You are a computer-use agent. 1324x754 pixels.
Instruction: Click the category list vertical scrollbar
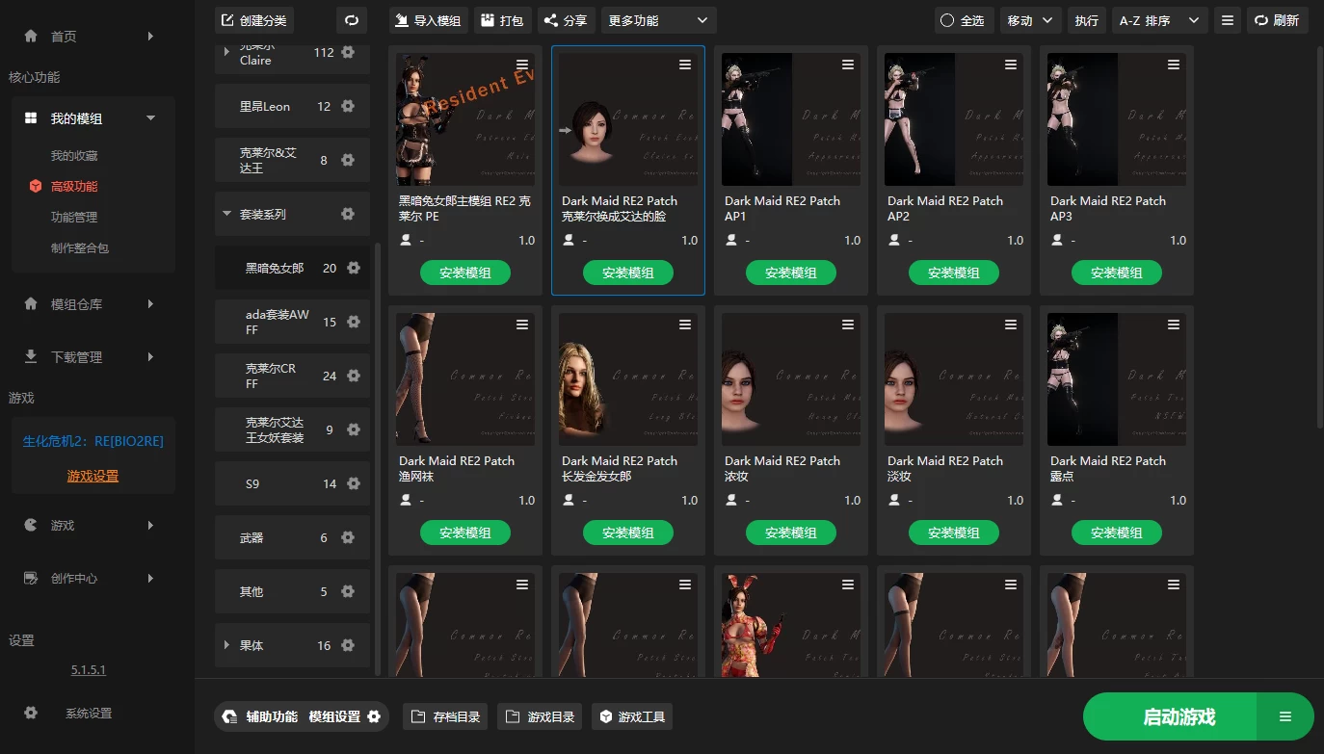tap(377, 385)
